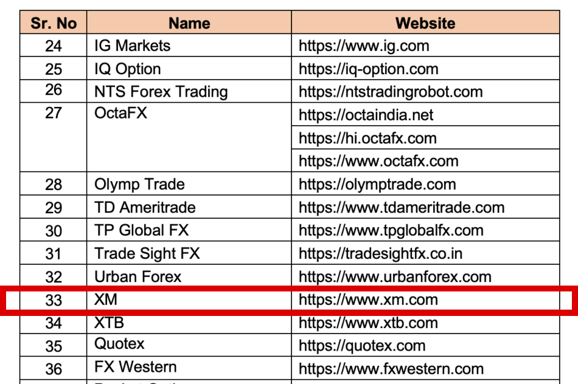
Task: Click the https://olymptrade.com website text
Action: tap(377, 185)
